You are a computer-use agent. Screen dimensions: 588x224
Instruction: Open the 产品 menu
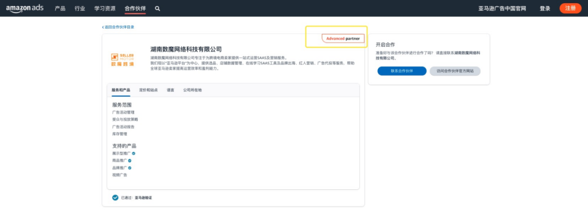(x=60, y=8)
